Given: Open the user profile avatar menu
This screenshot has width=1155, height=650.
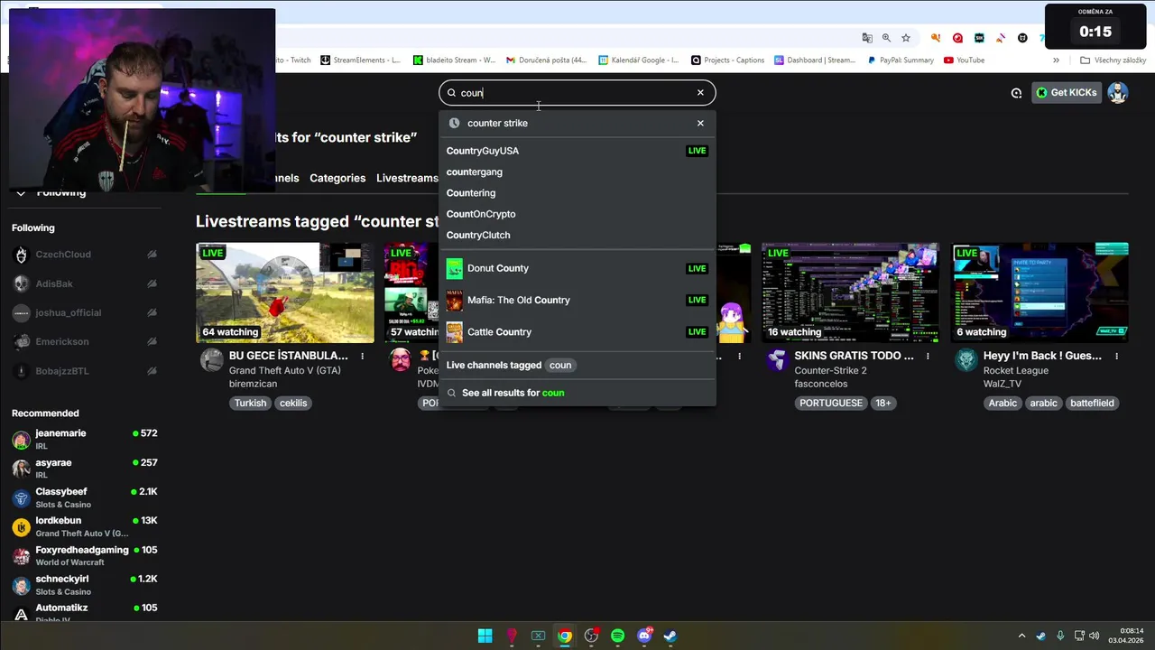Looking at the screenshot, I should click(x=1118, y=92).
